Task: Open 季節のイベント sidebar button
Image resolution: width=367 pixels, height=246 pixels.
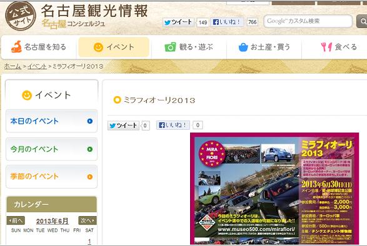Action: pyautogui.click(x=51, y=177)
